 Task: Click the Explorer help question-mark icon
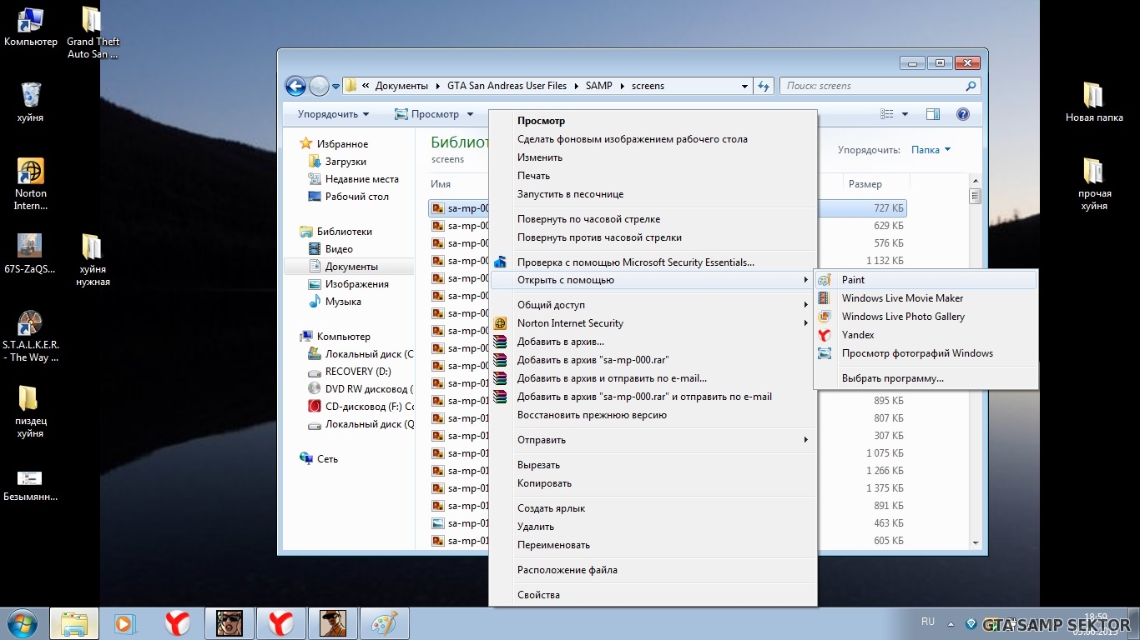(962, 114)
